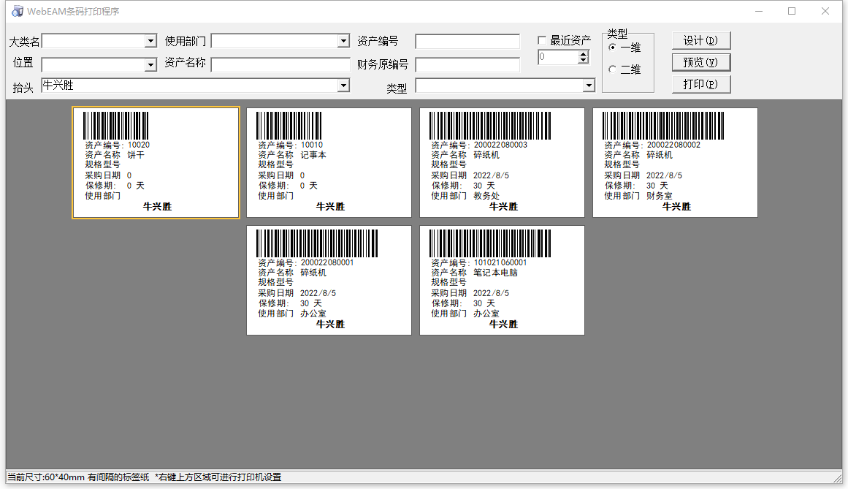Enable the 最近资产 checkbox
848x489 pixels.
pyautogui.click(x=542, y=41)
